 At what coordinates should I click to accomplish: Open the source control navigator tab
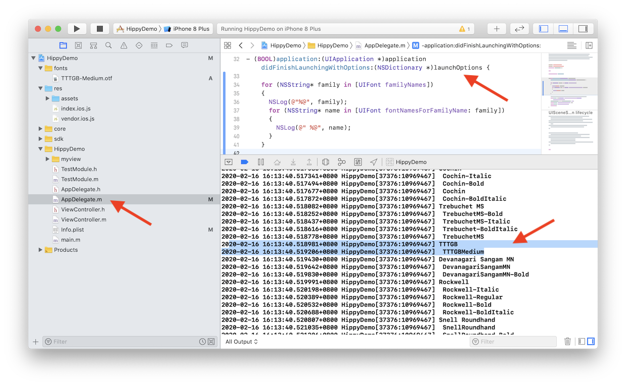pos(78,45)
